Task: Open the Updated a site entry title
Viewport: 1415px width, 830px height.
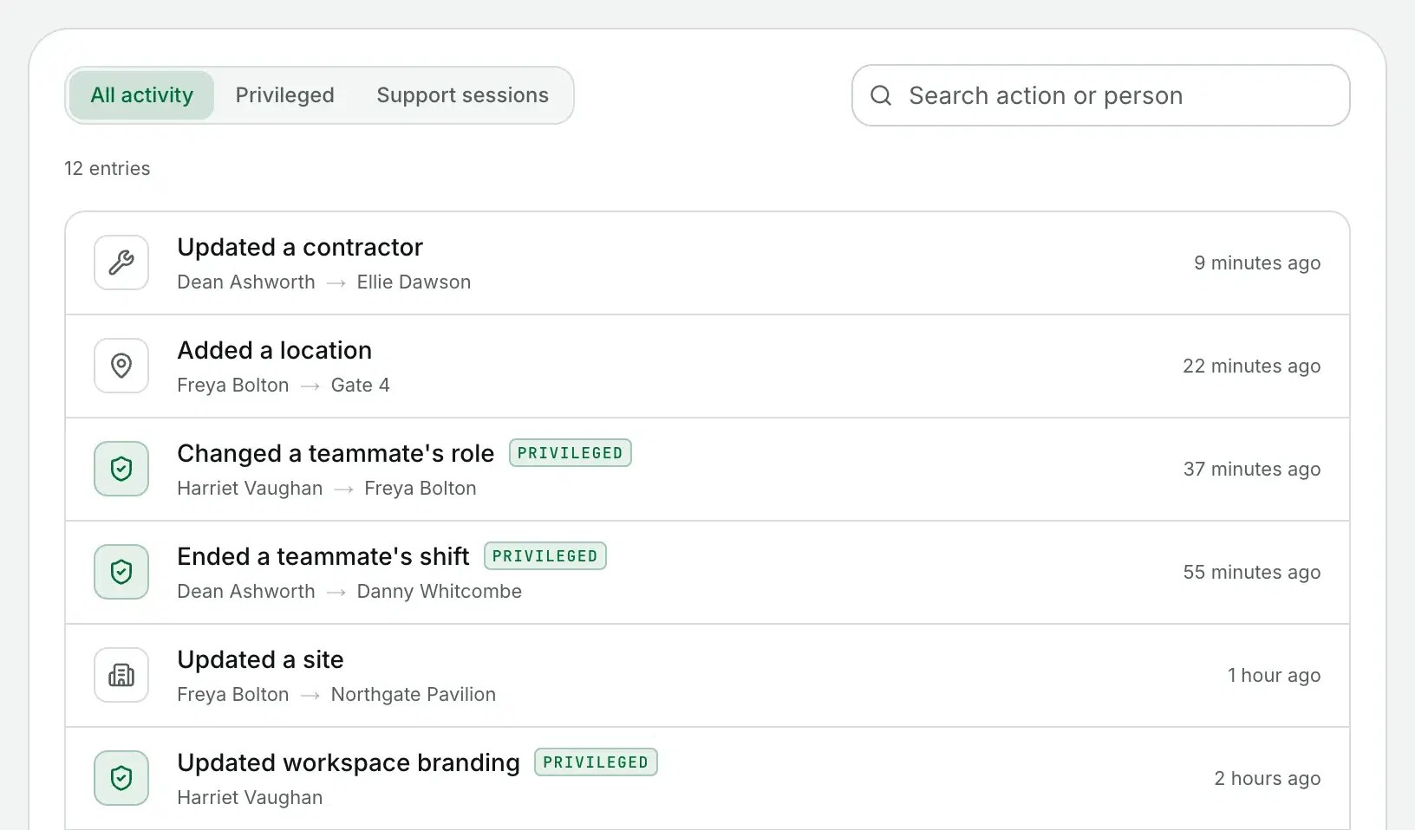Action: (260, 659)
